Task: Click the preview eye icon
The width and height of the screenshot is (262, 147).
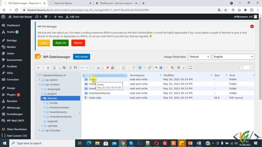Action: 156,67
